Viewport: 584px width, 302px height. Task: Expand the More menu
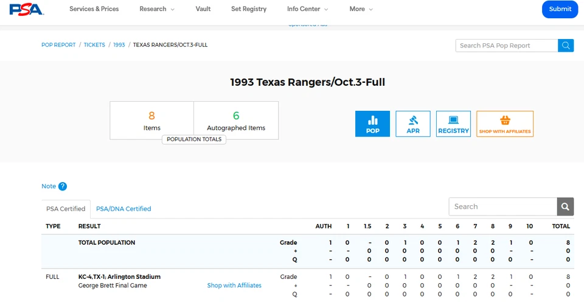361,9
